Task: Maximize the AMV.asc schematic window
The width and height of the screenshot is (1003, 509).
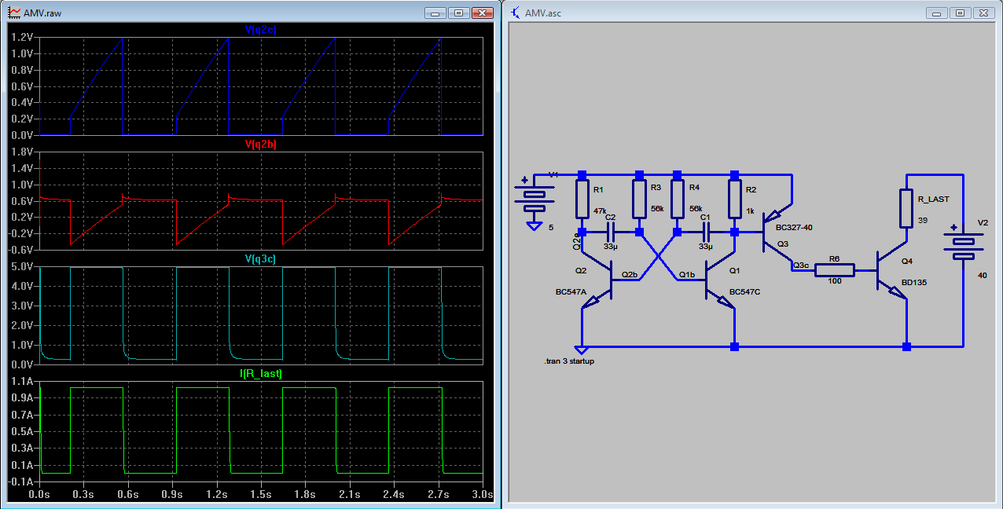Action: click(x=961, y=13)
